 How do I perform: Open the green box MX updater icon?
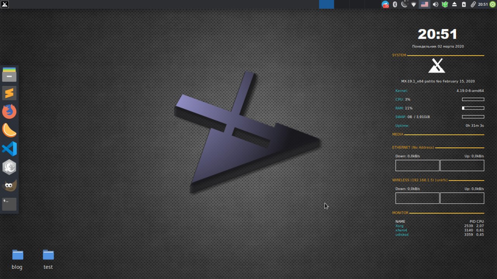tap(445, 4)
